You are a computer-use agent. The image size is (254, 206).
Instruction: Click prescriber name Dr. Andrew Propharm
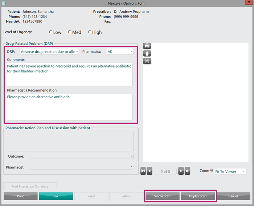click(x=131, y=12)
